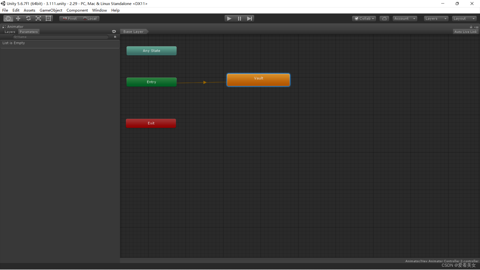The height and width of the screenshot is (270, 480).
Task: Toggle Auto Live Link
Action: pos(465,32)
